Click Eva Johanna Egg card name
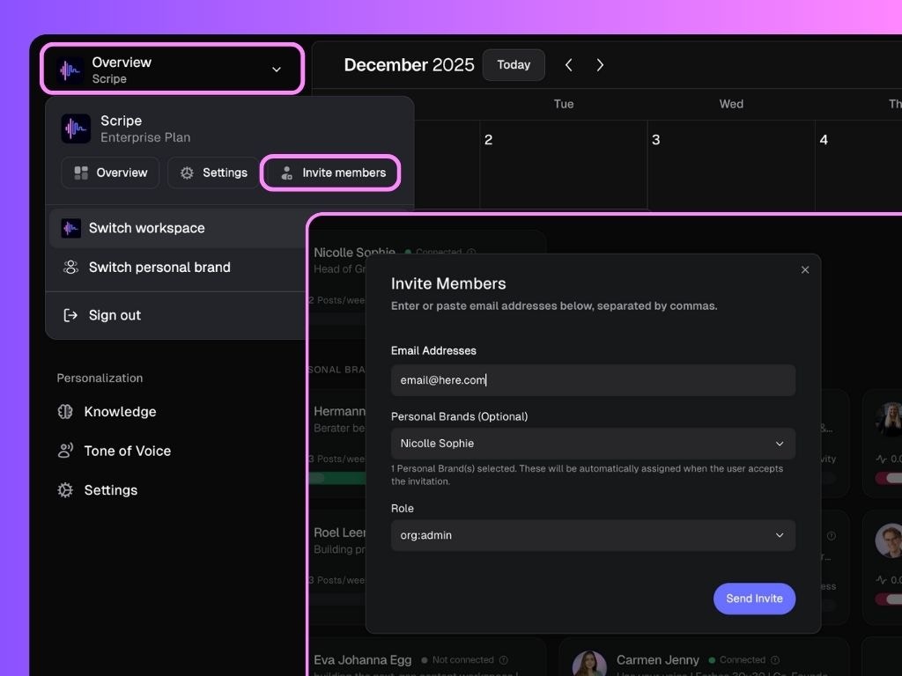 (362, 660)
